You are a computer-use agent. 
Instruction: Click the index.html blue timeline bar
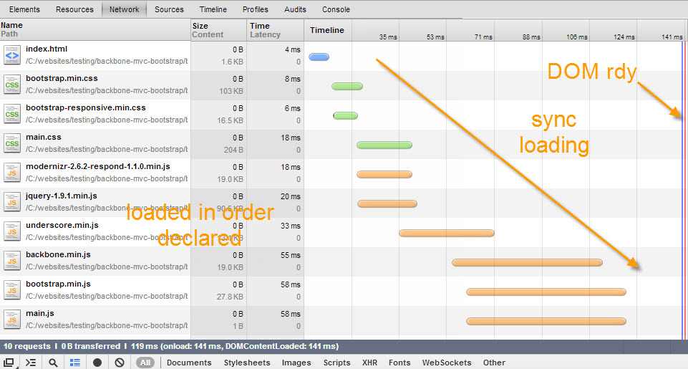319,57
